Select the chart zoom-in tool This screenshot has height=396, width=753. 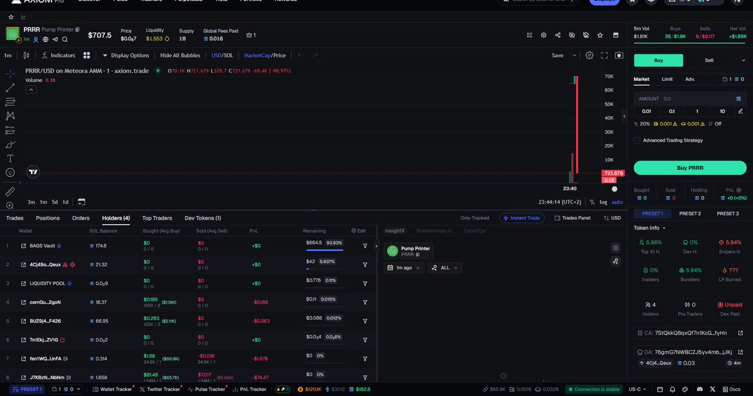[10, 205]
